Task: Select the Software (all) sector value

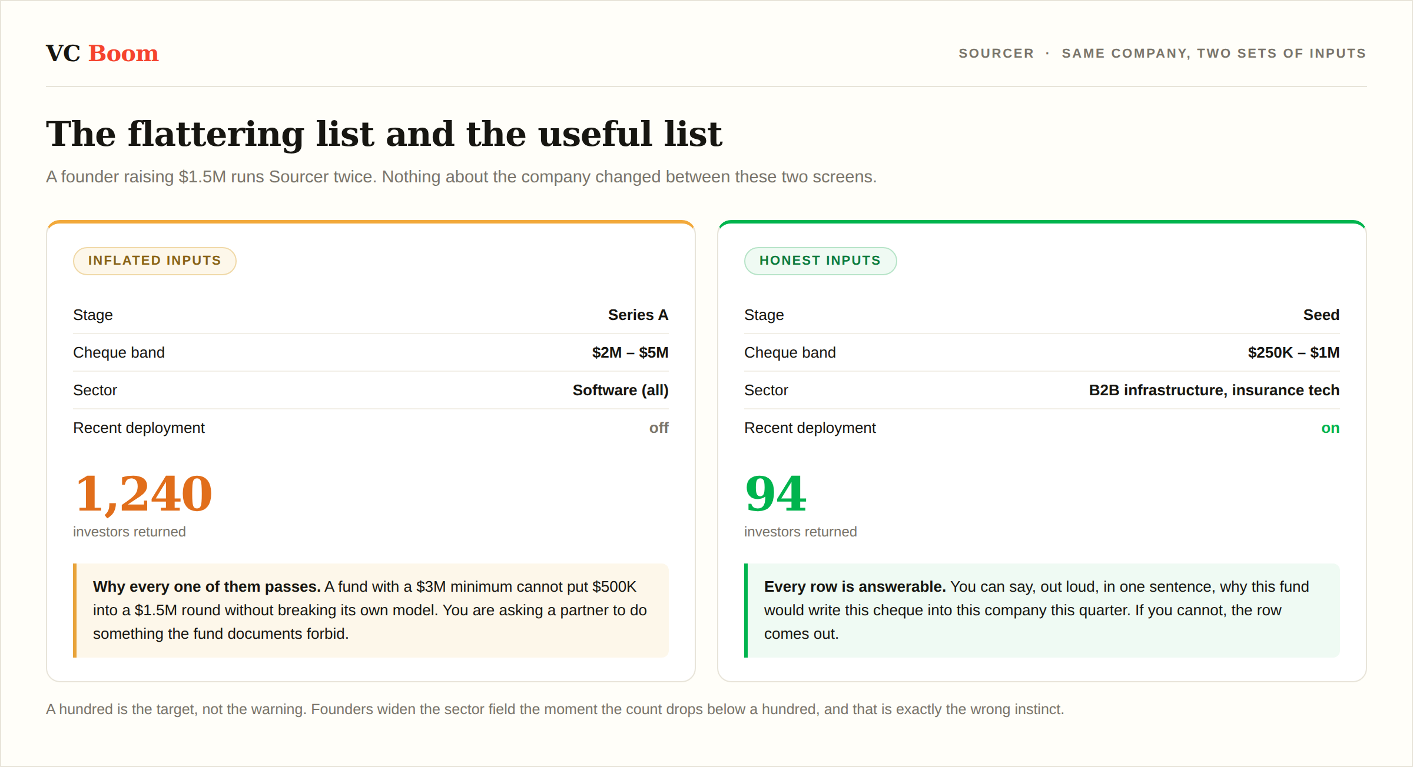Action: pos(621,390)
